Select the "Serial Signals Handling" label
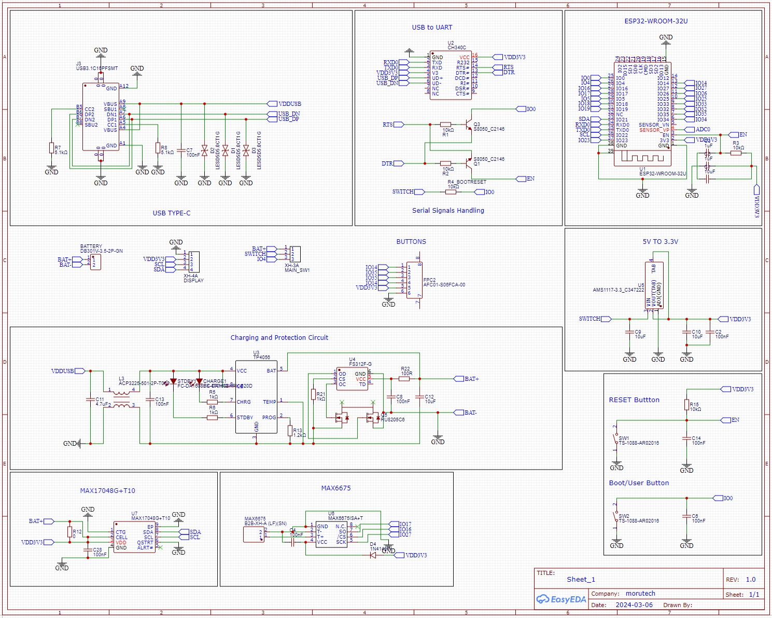The height and width of the screenshot is (618, 772). pos(448,210)
